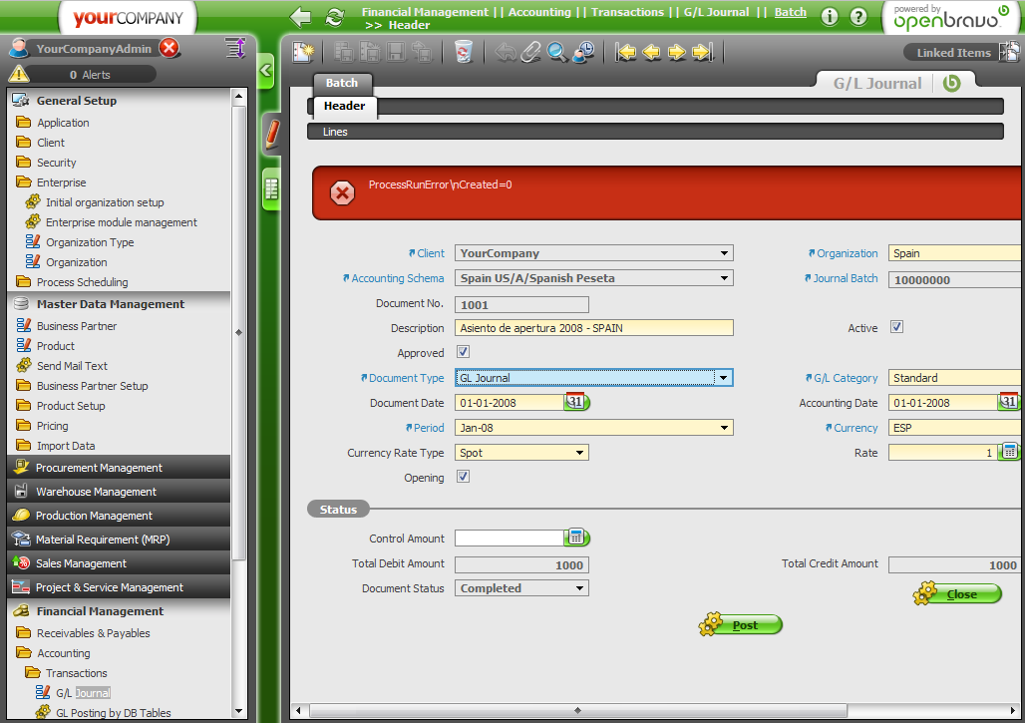Click the Search magnifier toolbar icon
Viewport: 1025px width, 723px height.
(557, 52)
